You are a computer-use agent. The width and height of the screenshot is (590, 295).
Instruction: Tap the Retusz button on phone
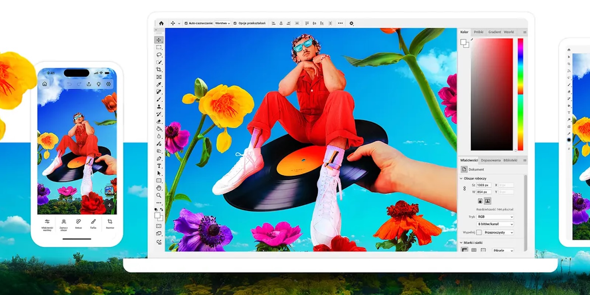click(78, 223)
